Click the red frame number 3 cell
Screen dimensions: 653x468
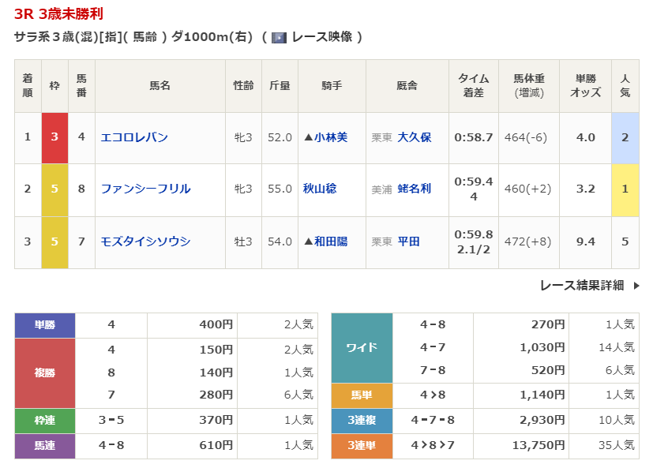(54, 137)
